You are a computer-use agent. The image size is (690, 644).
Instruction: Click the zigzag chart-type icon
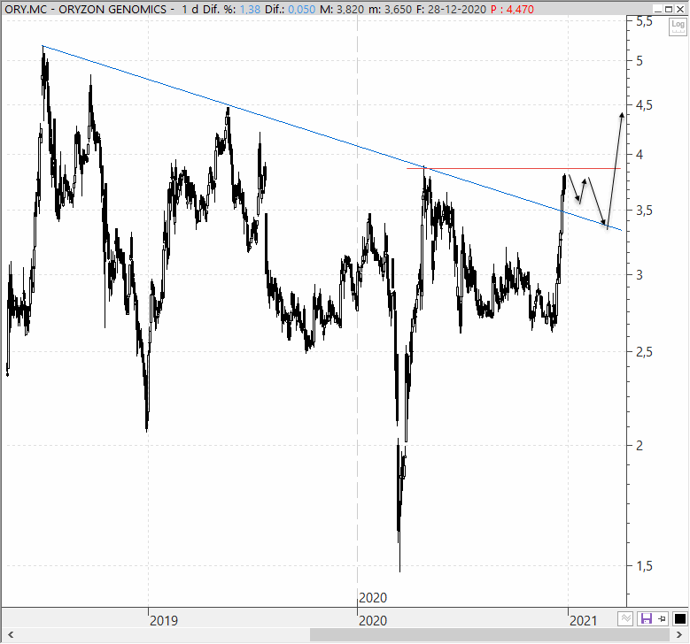(x=625, y=619)
